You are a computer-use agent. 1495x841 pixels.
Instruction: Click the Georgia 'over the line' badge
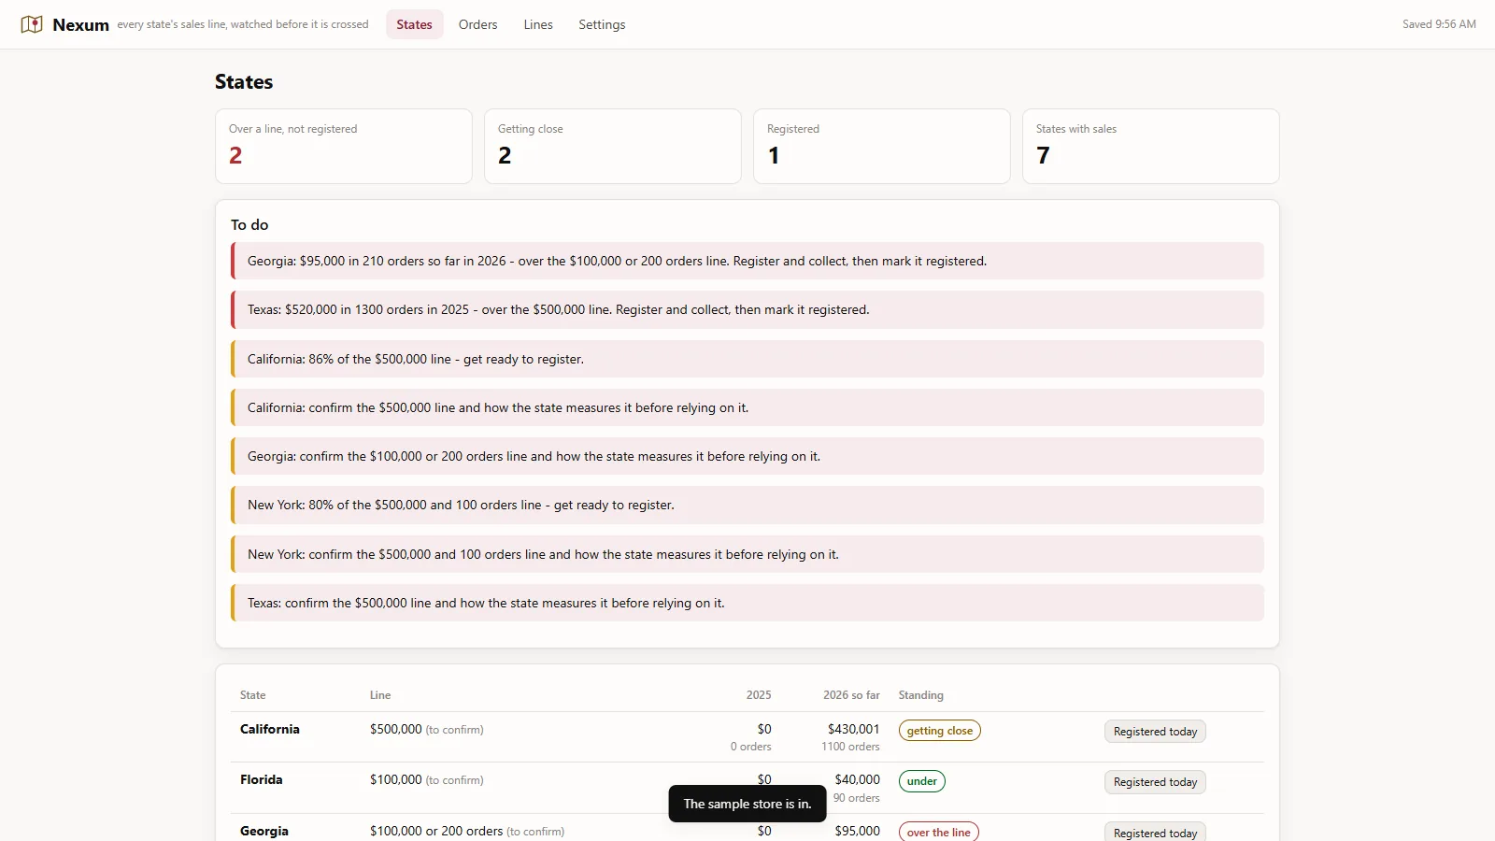pos(938,832)
